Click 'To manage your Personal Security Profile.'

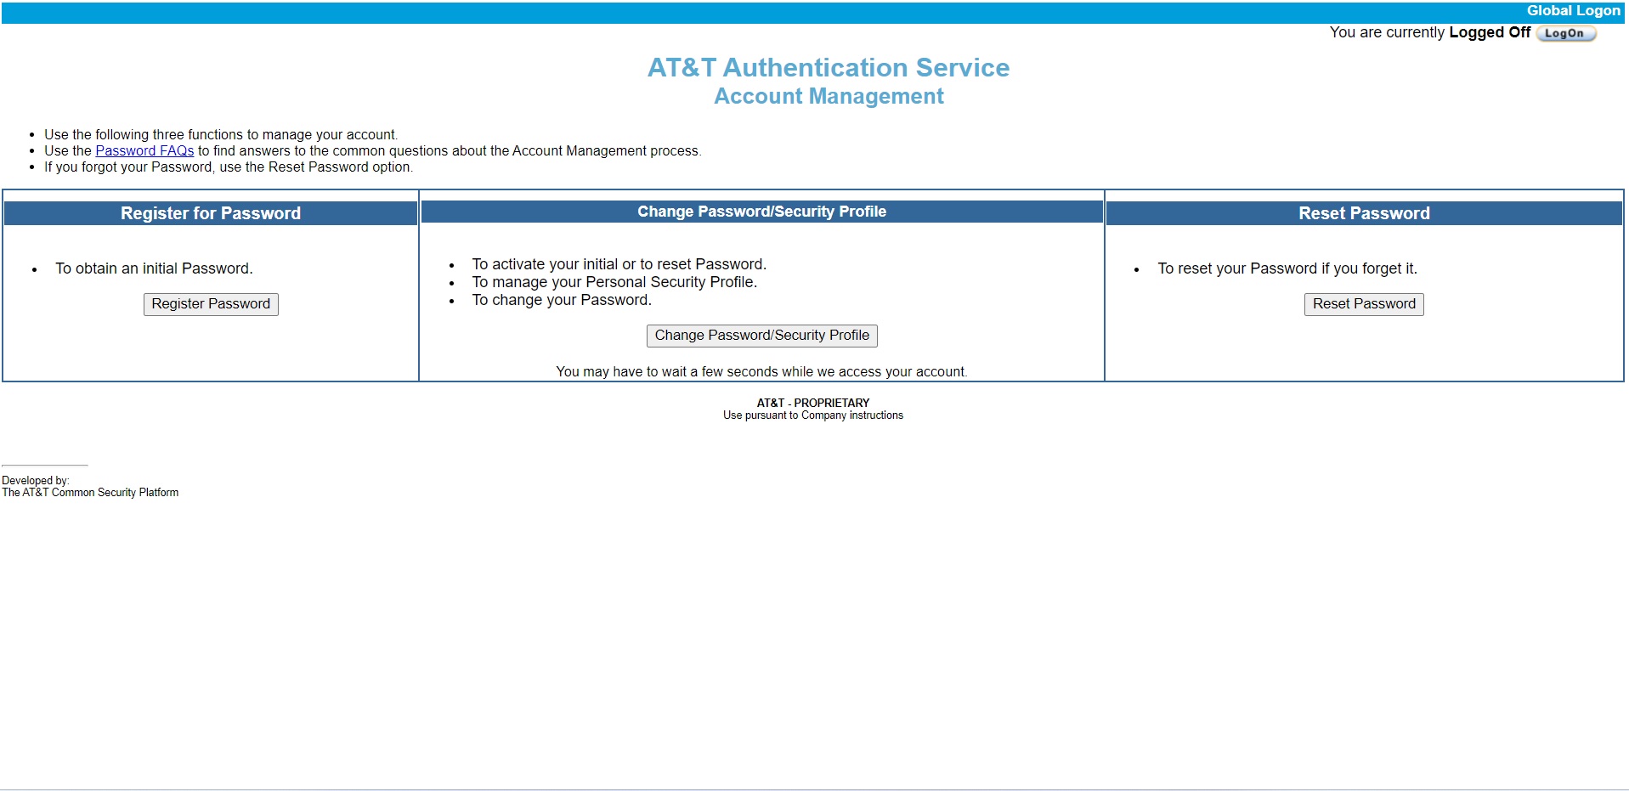614,282
